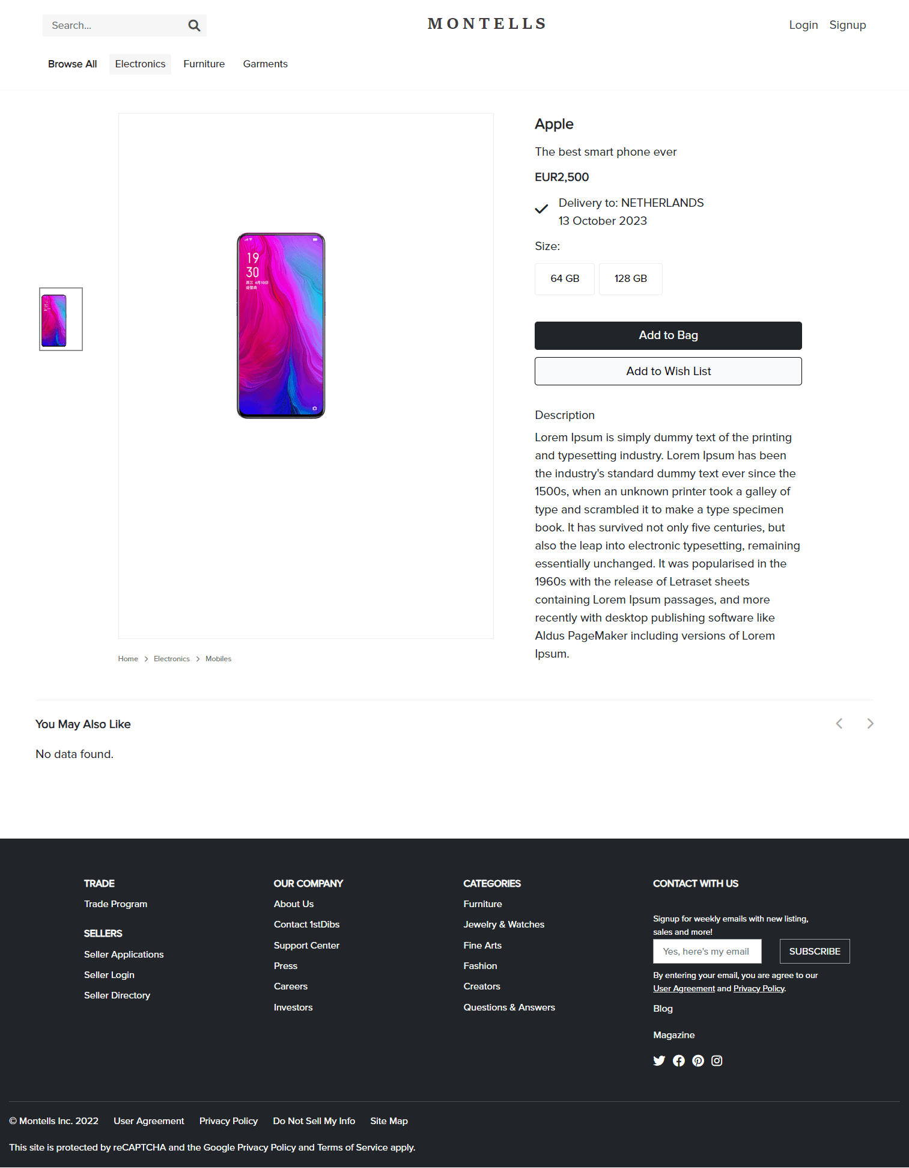Screen dimensions: 909x1168
Task: Go to the Furniture category tab
Action: [204, 64]
